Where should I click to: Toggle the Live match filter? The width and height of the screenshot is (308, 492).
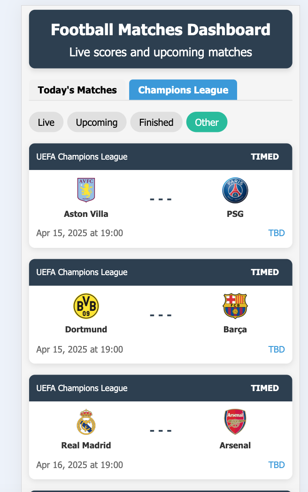46,122
